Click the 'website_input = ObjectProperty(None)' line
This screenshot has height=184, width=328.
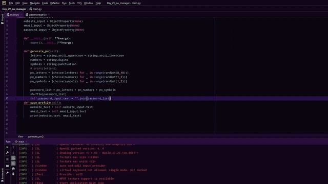[x=53, y=21]
